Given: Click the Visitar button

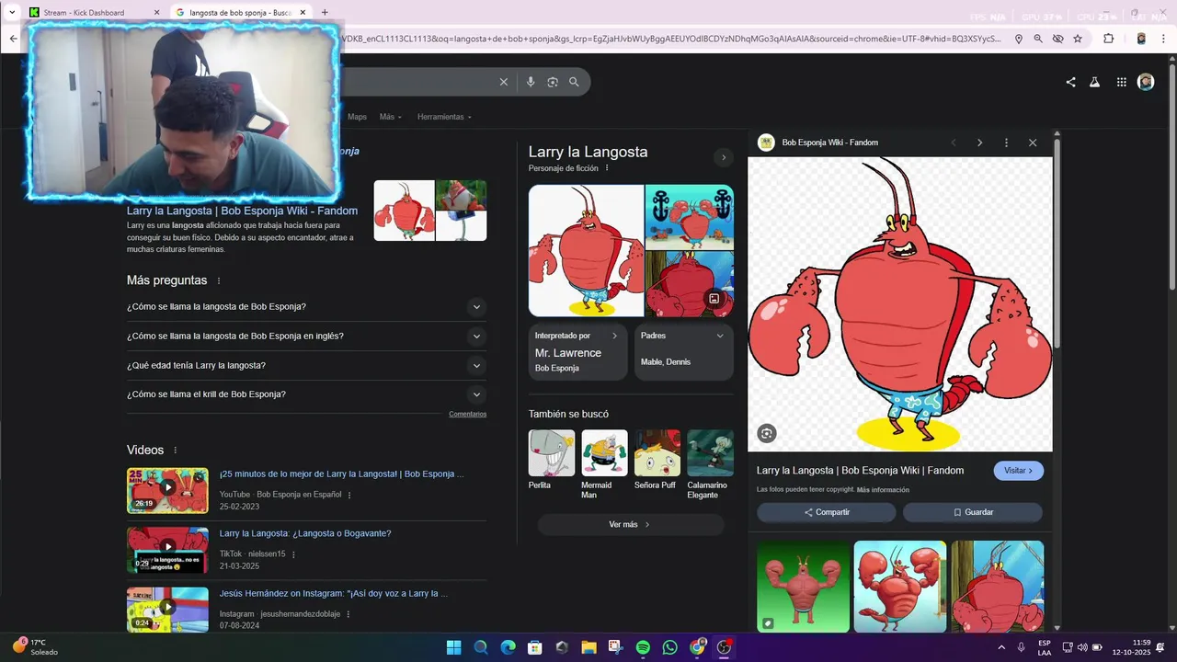Looking at the screenshot, I should coord(1018,471).
